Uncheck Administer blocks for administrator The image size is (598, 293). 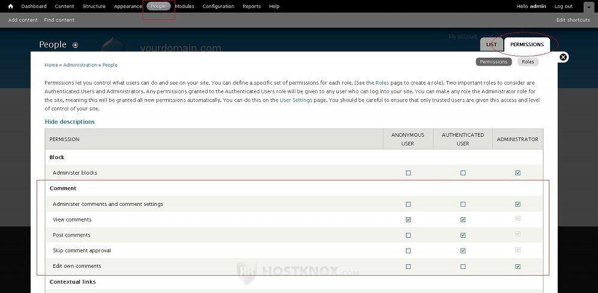tap(518, 173)
